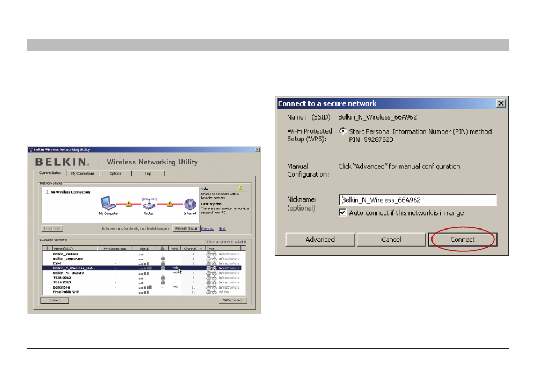Select the Start PIN method radio button
536x375 pixels.
pyautogui.click(x=343, y=131)
